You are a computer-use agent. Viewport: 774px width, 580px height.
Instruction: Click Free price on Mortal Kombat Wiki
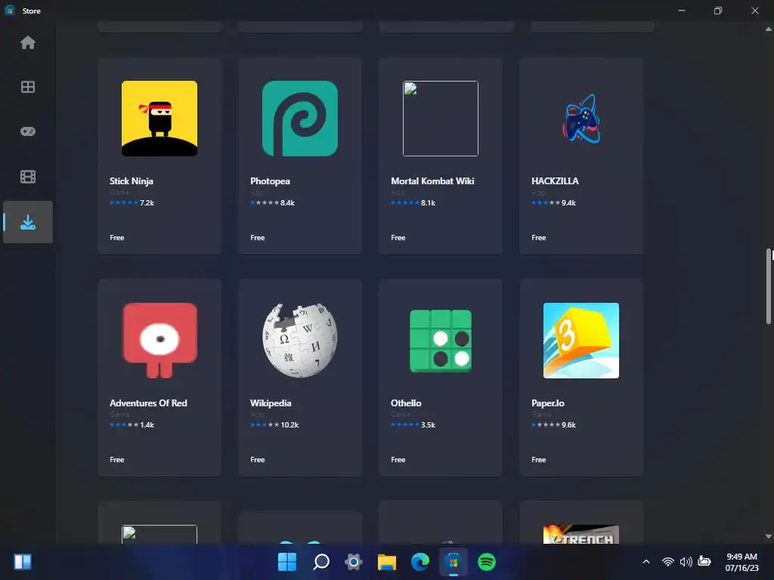point(398,238)
